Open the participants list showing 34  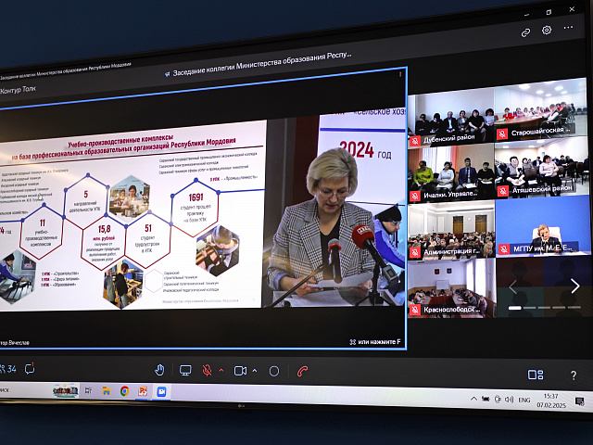click(x=8, y=369)
